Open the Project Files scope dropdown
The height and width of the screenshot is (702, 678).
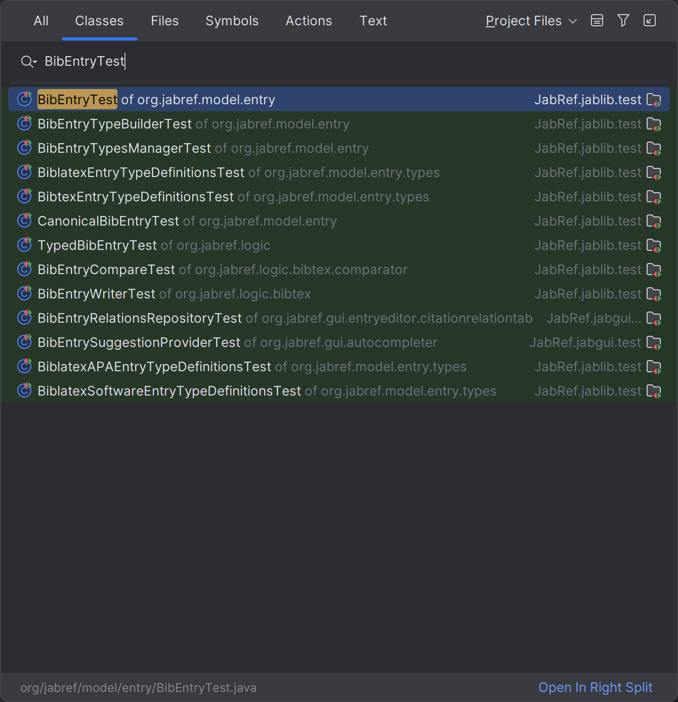pos(531,21)
